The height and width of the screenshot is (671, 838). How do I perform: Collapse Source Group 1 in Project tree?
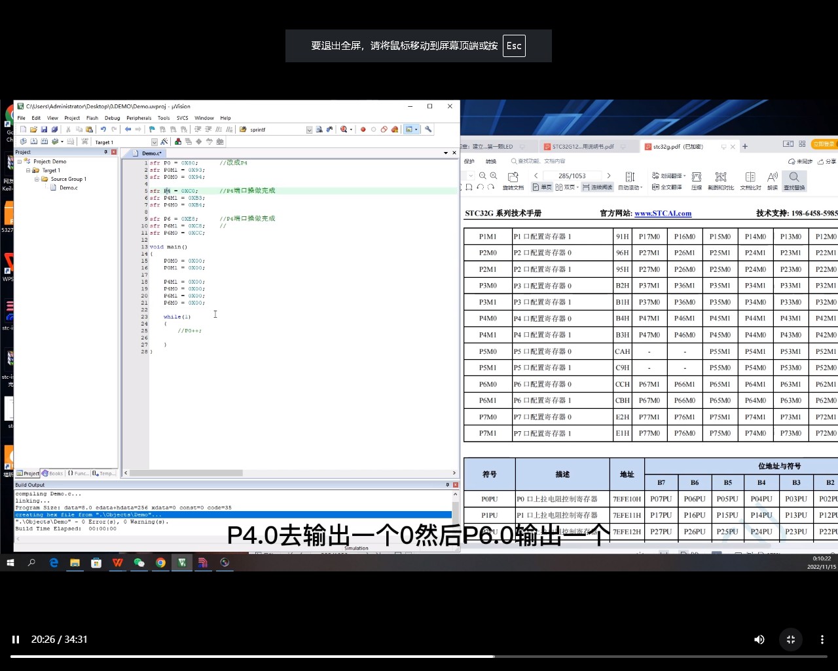click(37, 178)
